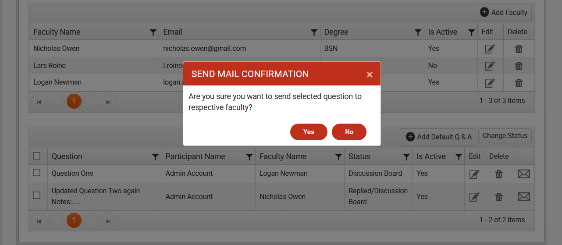Toggle the select-all questions header checkbox

point(37,156)
